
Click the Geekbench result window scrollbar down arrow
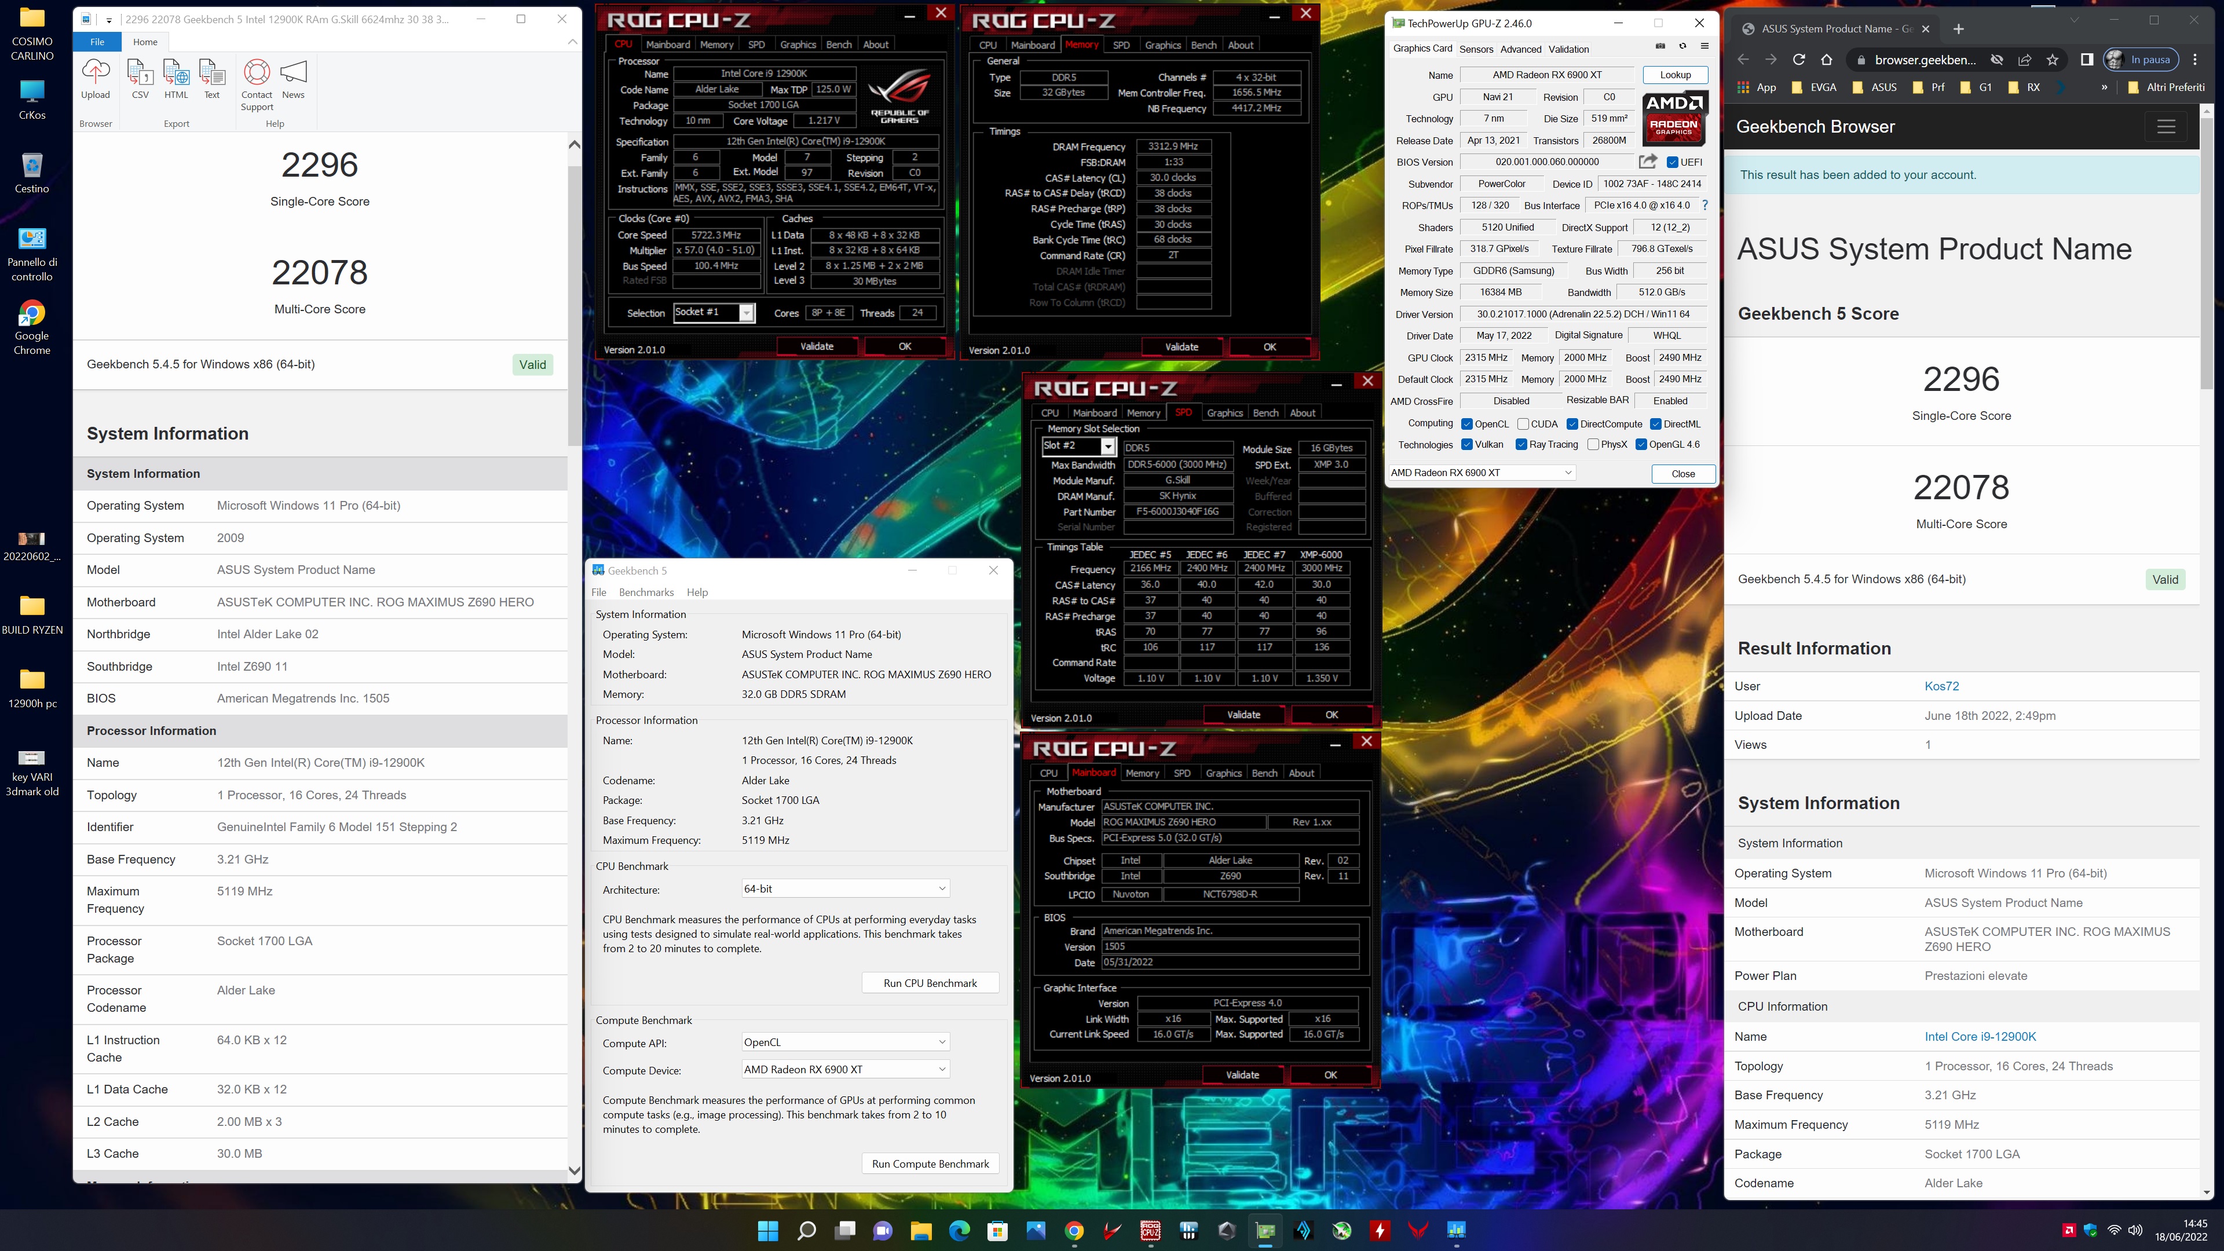[x=574, y=1170]
